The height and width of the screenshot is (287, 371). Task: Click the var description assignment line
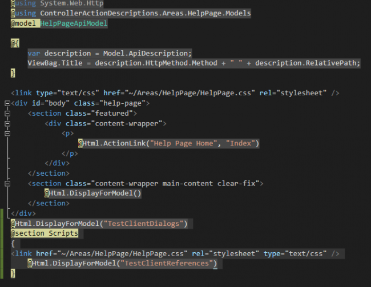pyautogui.click(x=110, y=54)
